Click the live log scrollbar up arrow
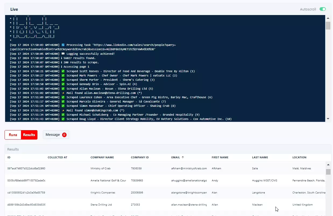The height and width of the screenshot is (216, 333). coord(328,18)
